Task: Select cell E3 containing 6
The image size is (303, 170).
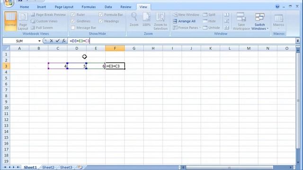Action: click(96, 66)
